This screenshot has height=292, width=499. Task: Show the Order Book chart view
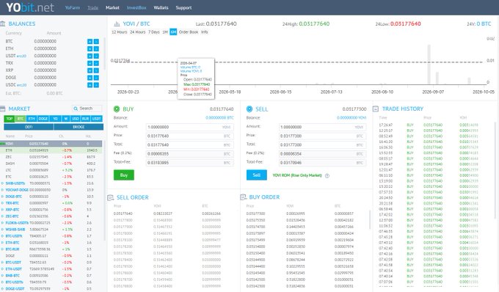[x=189, y=32]
